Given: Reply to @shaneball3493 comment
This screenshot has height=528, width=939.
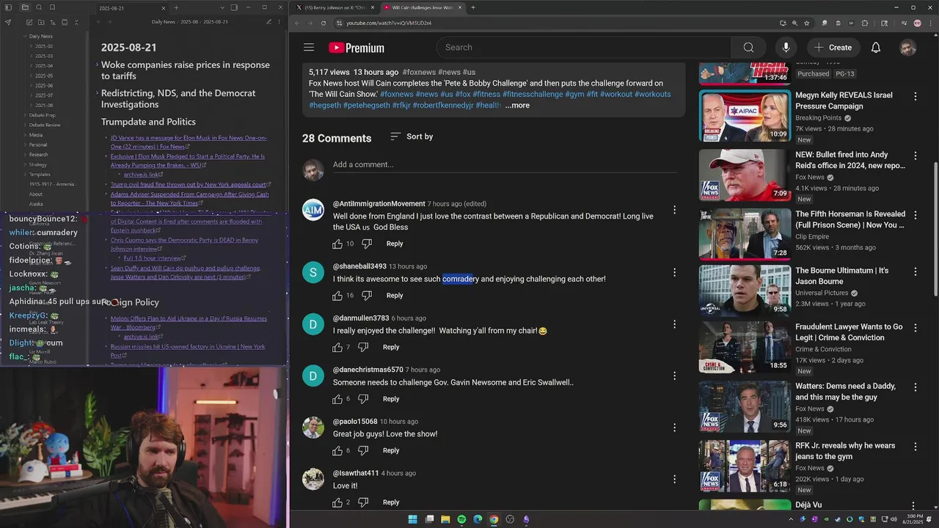Looking at the screenshot, I should [x=395, y=296].
